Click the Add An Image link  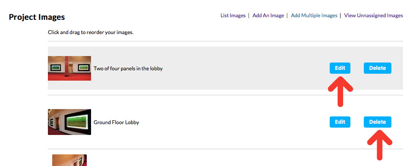[268, 16]
